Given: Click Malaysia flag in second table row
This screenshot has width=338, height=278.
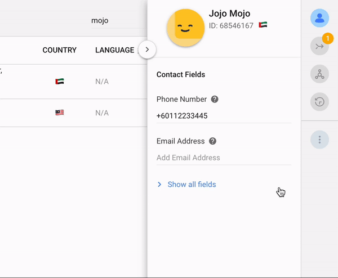Looking at the screenshot, I should click(60, 113).
